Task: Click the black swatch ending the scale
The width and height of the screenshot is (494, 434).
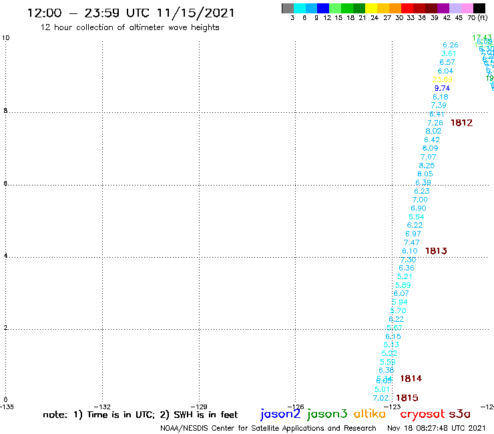Action: (479, 8)
